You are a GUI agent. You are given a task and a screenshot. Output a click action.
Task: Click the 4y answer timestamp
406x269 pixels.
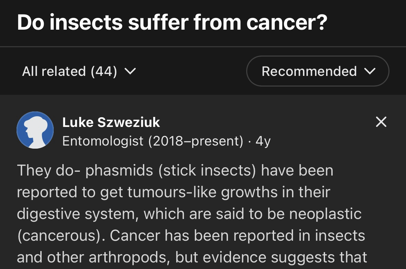click(x=263, y=141)
